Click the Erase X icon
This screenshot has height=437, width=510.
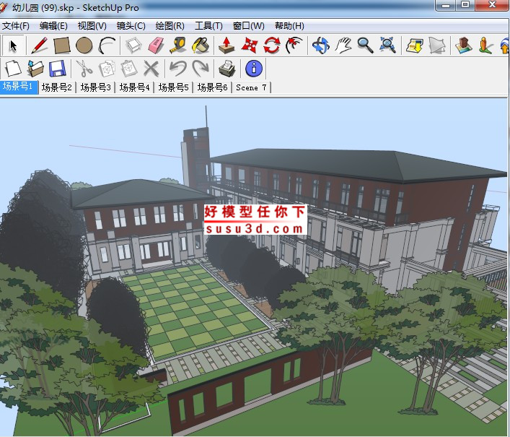pos(151,69)
